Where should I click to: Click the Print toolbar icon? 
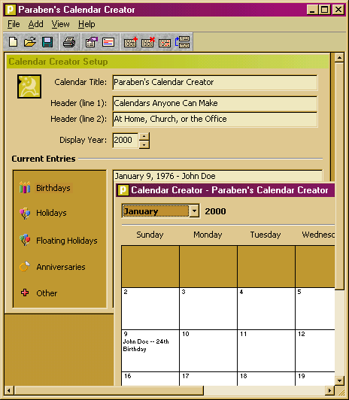69,42
